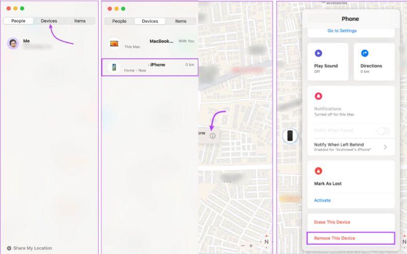Zoom in the map with plus button
Image resolution: width=407 pixels, height=254 pixels.
click(x=250, y=245)
